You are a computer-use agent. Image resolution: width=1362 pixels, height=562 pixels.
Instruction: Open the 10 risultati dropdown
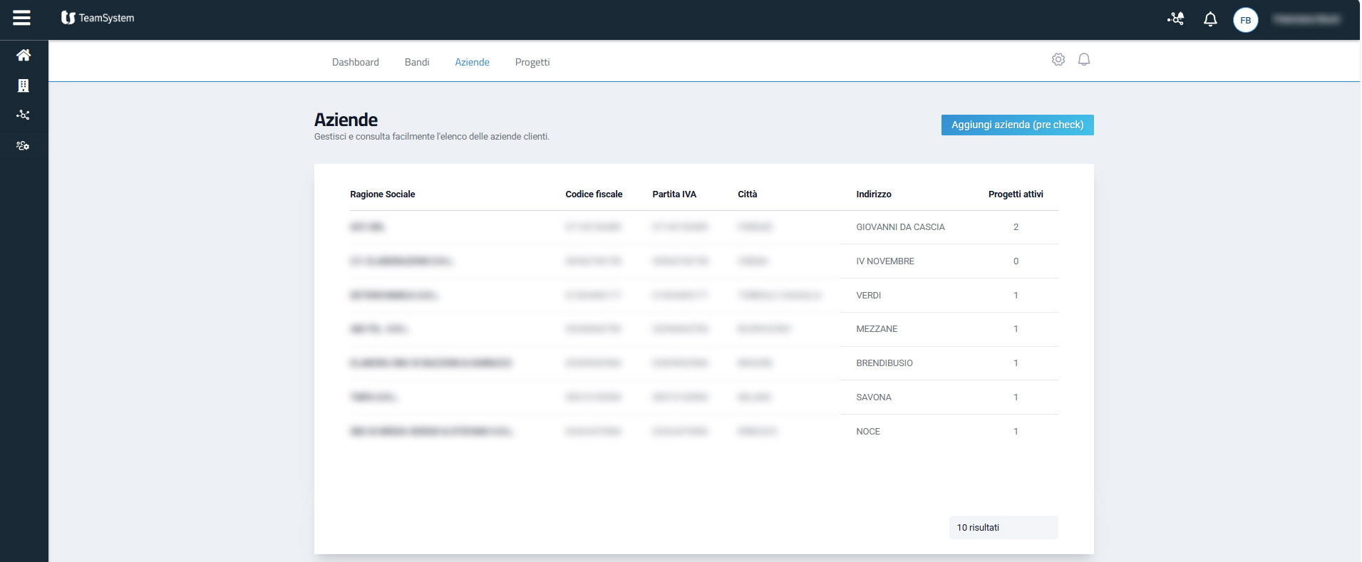click(x=1003, y=528)
